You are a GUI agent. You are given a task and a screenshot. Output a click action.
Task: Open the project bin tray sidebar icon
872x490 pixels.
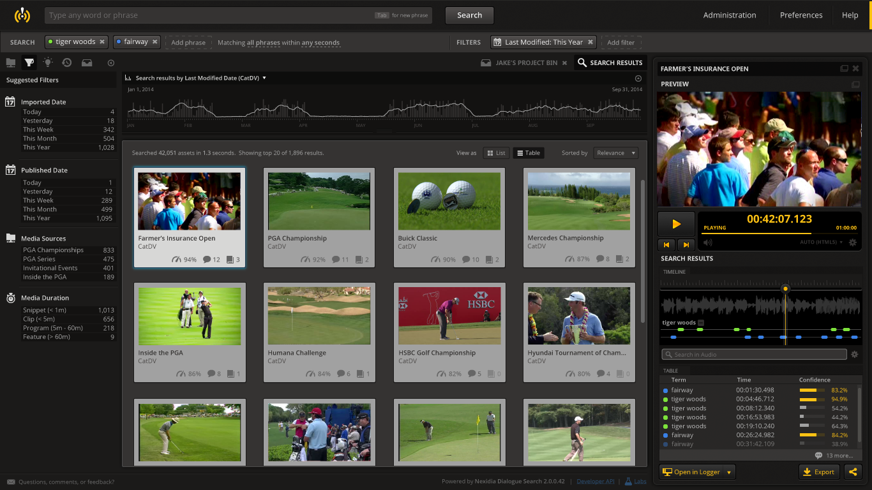(x=86, y=63)
